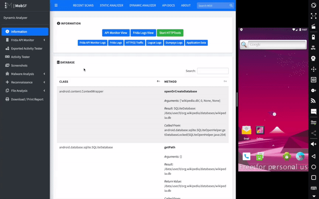Click the search magnifier icon in navbar
Viewport: 319px width, 199px height.
click(231, 6)
